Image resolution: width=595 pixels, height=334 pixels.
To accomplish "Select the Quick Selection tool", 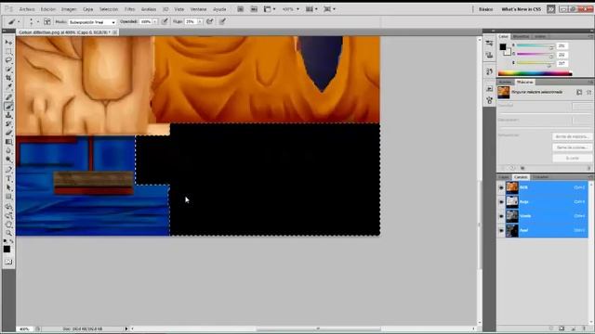I will 8,70.
